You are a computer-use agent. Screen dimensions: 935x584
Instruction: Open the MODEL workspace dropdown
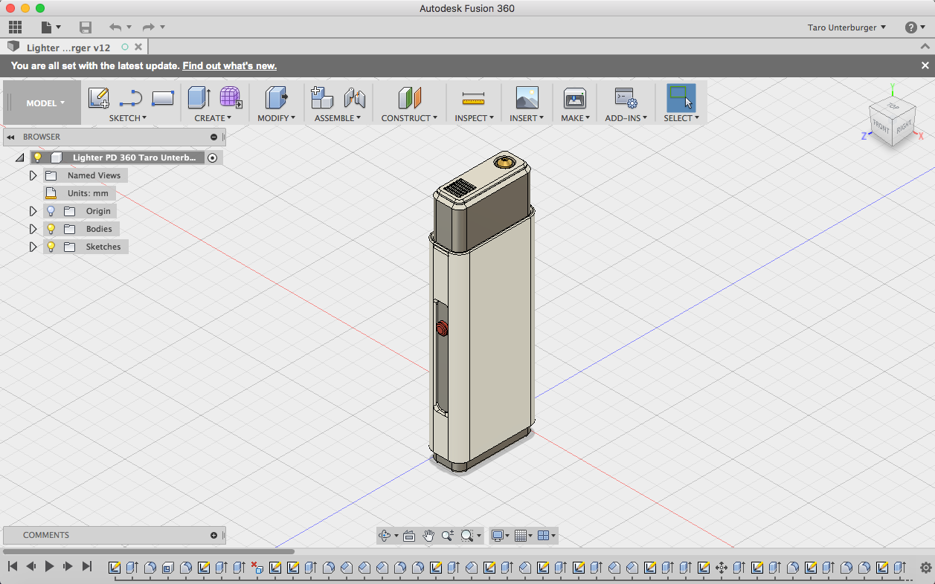45,103
